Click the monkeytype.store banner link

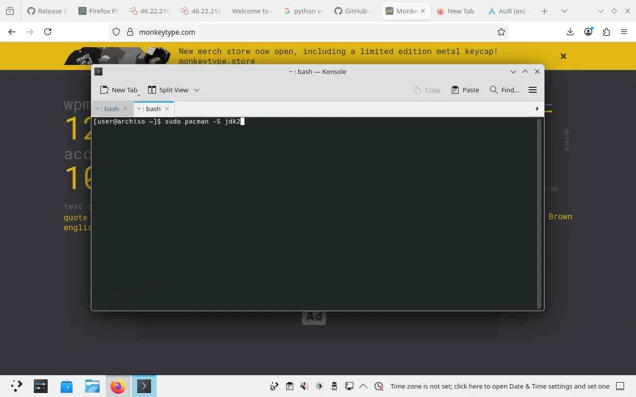[x=217, y=62]
